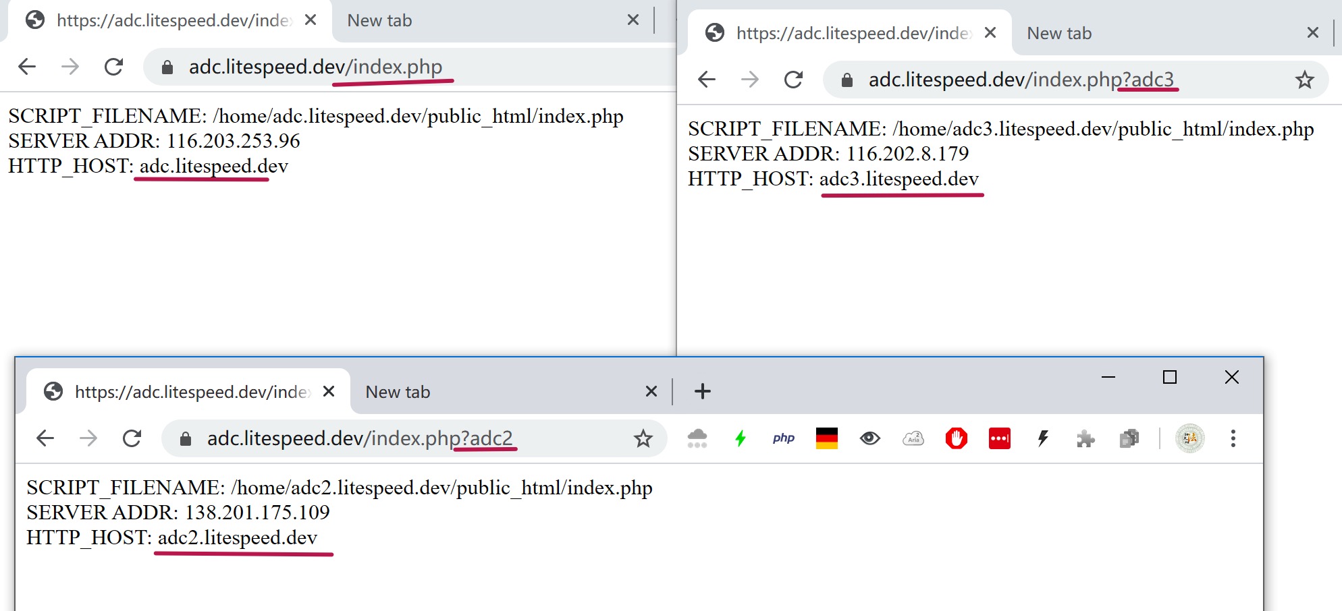Click the red stop-hand blocker extension

pyautogui.click(x=956, y=438)
